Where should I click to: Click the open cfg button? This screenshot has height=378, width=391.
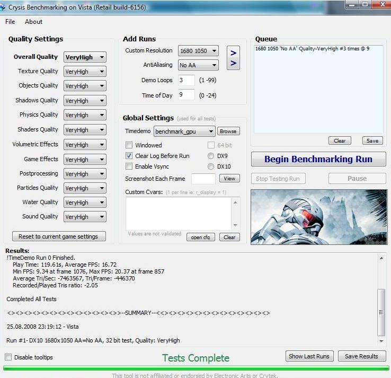pyautogui.click(x=200, y=237)
